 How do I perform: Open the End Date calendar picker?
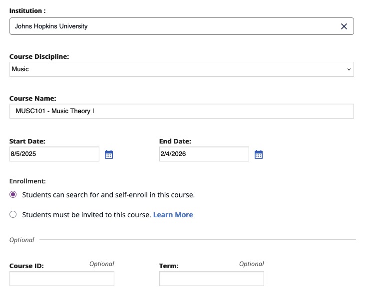(259, 154)
